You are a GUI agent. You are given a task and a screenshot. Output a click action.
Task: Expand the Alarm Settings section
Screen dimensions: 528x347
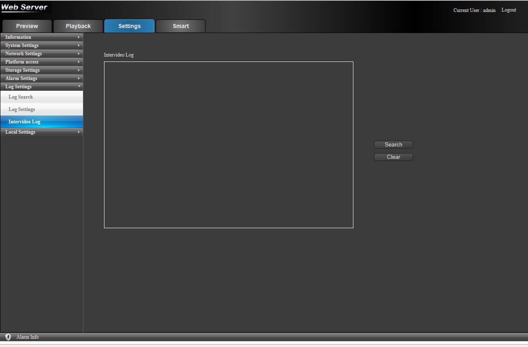[41, 78]
